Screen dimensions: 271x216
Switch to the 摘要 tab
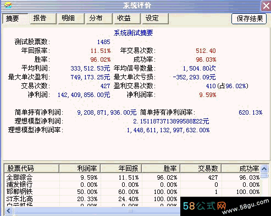15,18
